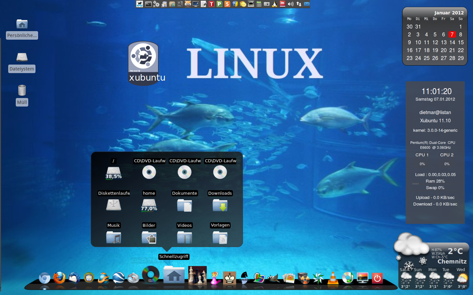Open the compass browser icon in dock
Screen dimensions: 473x295
(133, 278)
